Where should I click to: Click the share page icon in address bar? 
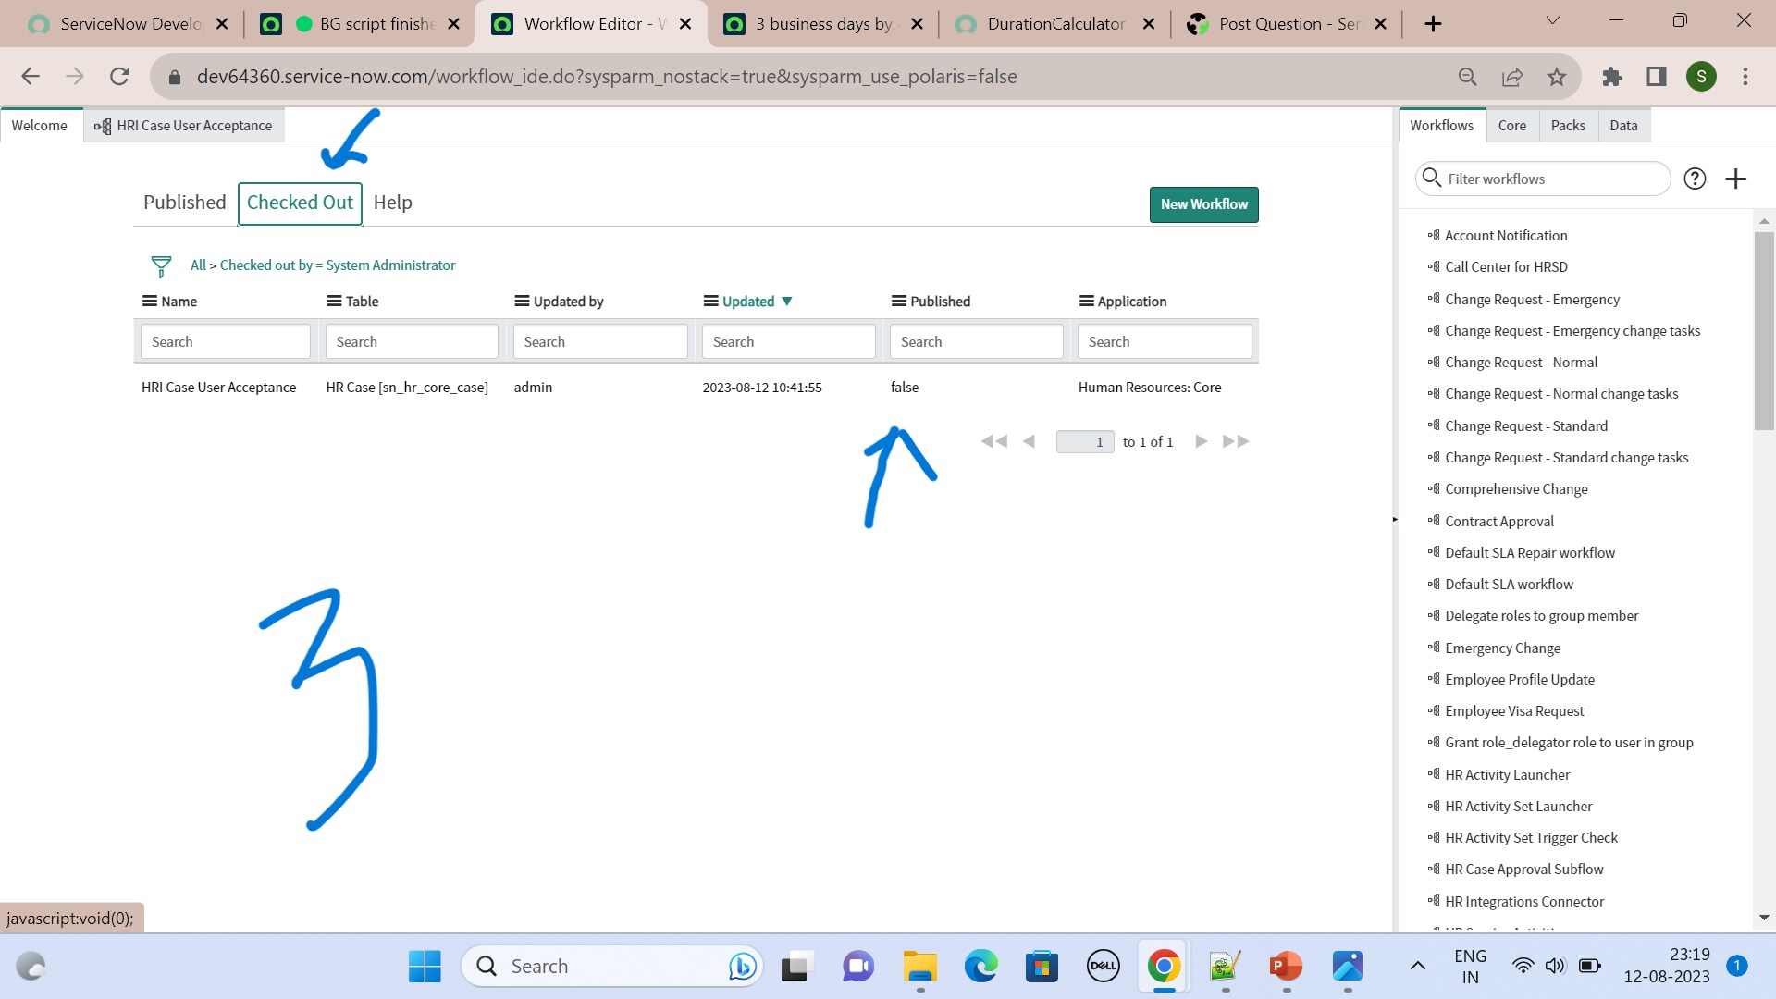(1512, 77)
